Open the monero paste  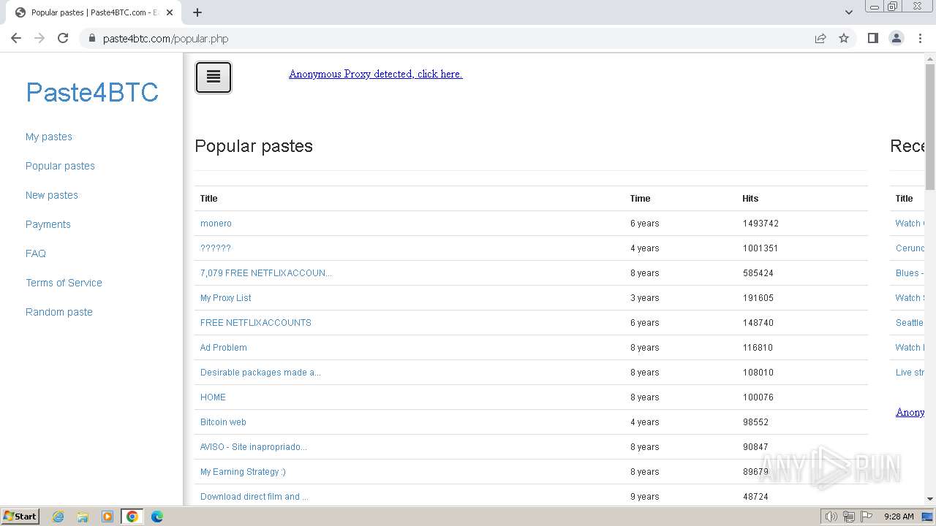[x=216, y=224]
